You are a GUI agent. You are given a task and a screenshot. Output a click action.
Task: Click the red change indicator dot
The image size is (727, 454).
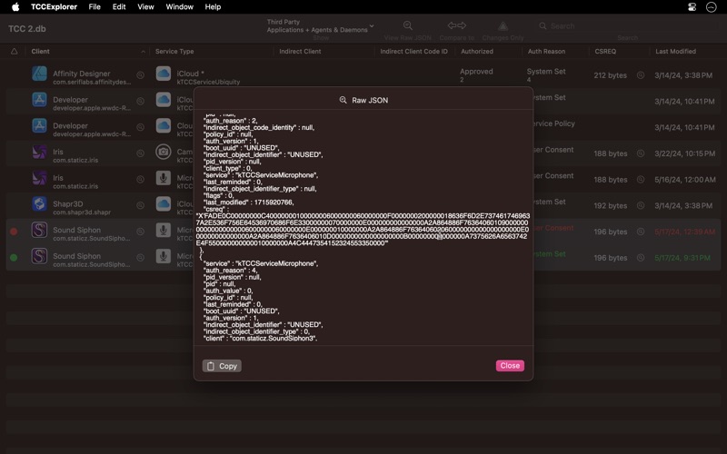tap(14, 232)
